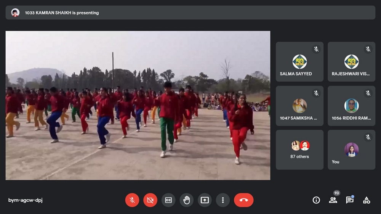Image resolution: width=381 pixels, height=214 pixels.
Task: Raise your hand
Action: pyautogui.click(x=187, y=200)
